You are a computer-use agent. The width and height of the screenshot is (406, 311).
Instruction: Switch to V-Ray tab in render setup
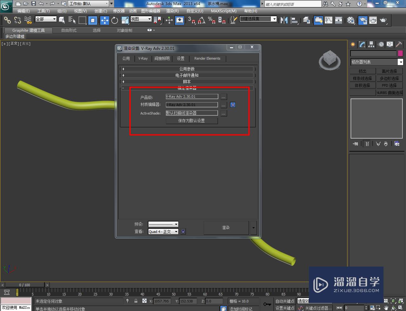143,58
